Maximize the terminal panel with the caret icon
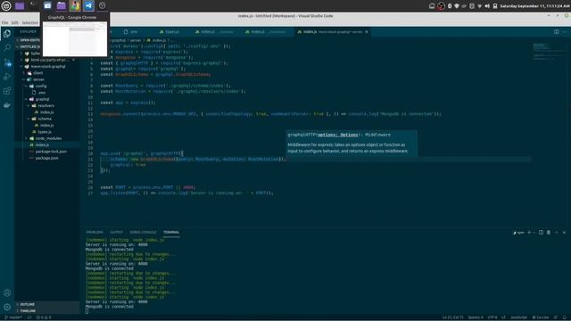This screenshot has height=321, width=571. (x=557, y=232)
